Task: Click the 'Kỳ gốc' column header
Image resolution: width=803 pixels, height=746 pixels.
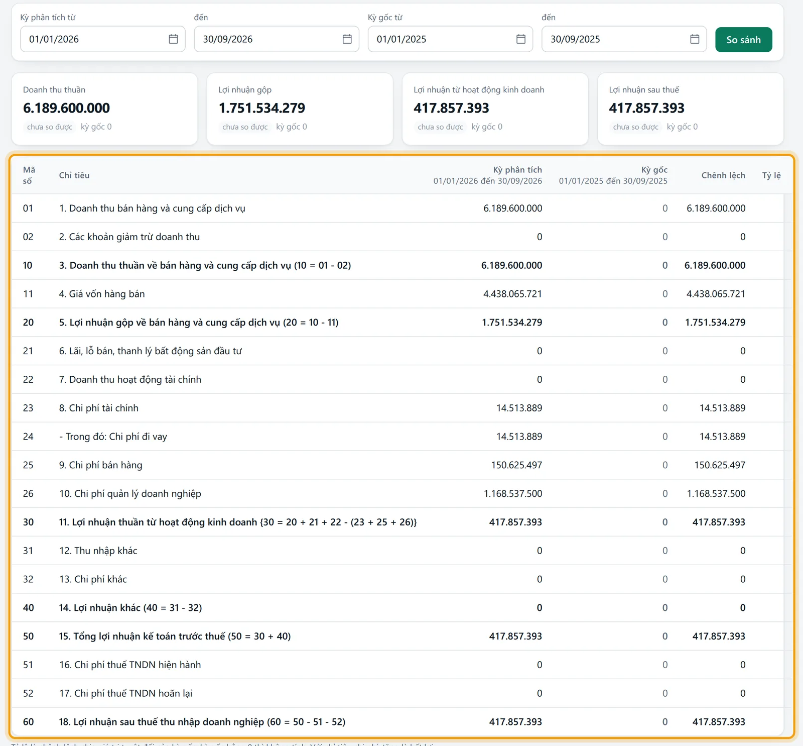Action: (x=613, y=175)
